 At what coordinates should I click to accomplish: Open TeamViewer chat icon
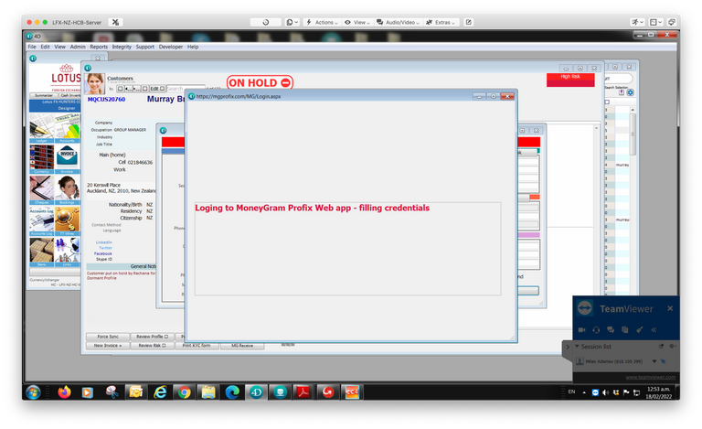click(611, 329)
